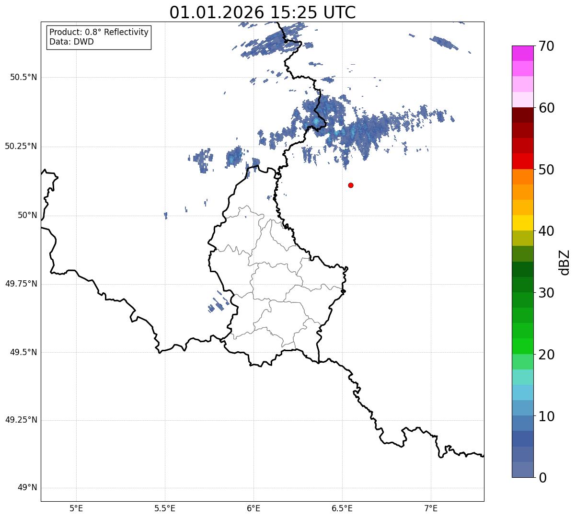Image resolution: width=576 pixels, height=518 pixels.
Task: Click the yellow swatch just above 40
Action: point(522,223)
